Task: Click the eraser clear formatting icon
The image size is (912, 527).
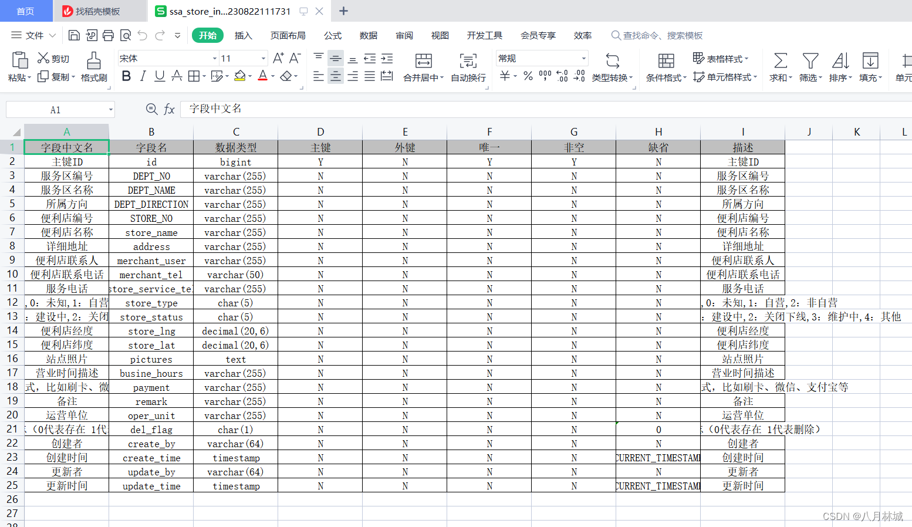Action: tap(286, 76)
